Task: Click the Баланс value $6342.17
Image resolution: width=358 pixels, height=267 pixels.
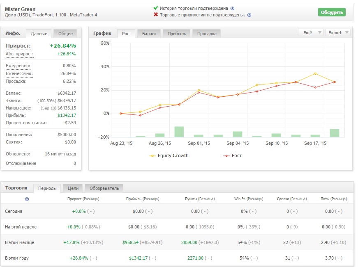Action: 67,93
